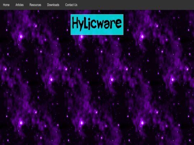The width and height of the screenshot is (194, 145).
Task: Open the Resources menu item
Action: (x=35, y=5)
